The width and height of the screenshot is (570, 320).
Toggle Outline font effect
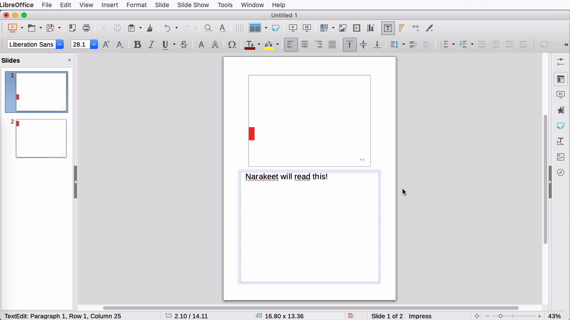click(215, 44)
